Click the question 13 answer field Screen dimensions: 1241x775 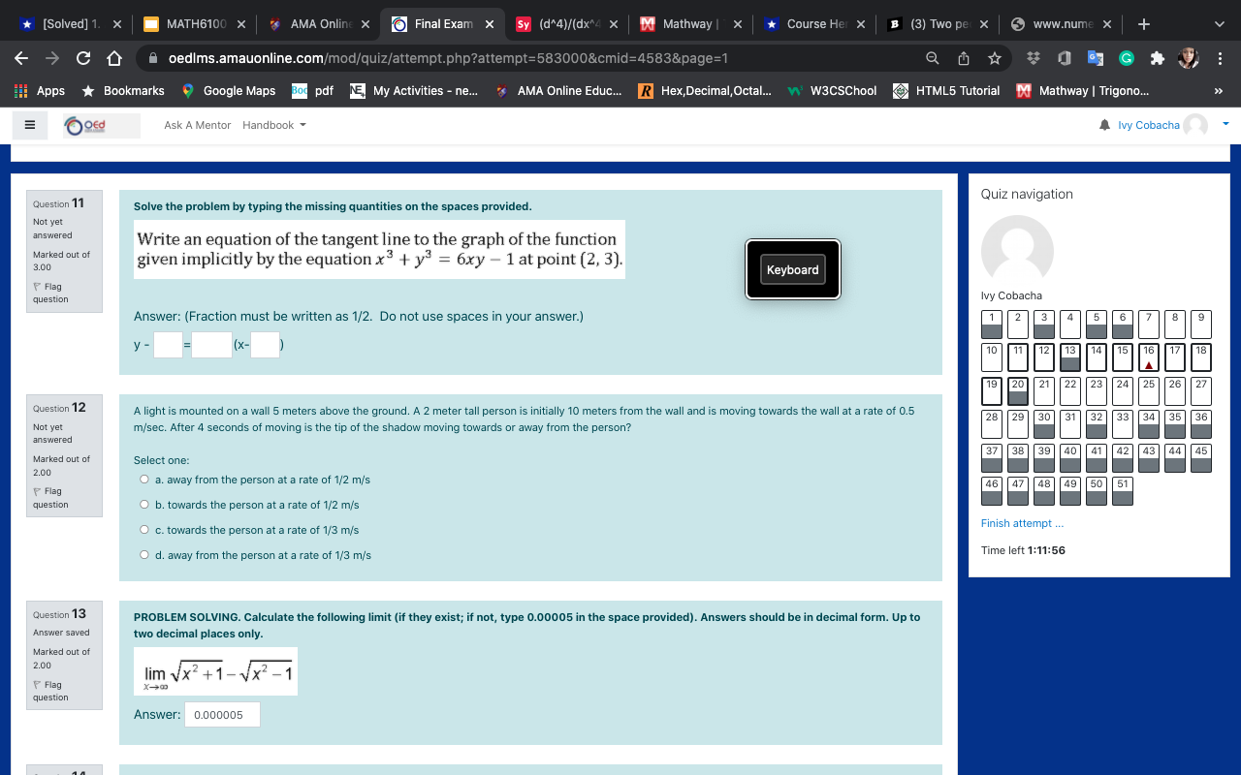click(222, 715)
